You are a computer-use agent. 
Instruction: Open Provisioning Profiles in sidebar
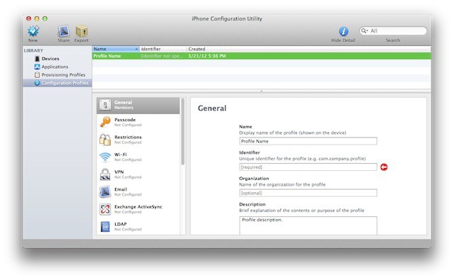63,74
